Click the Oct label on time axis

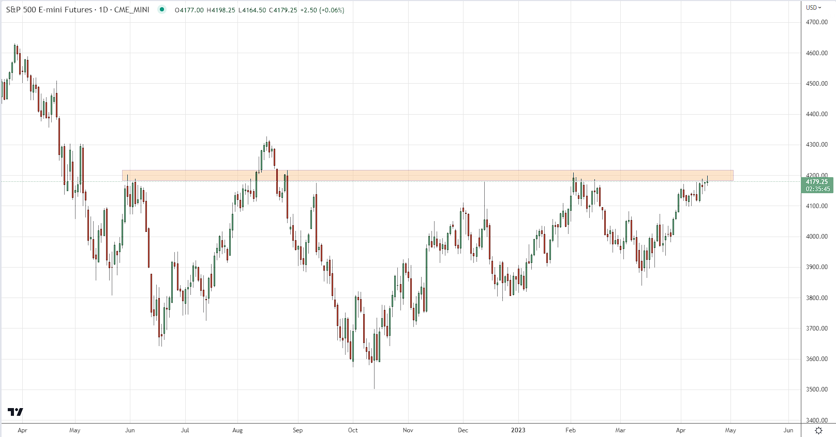[x=353, y=430]
